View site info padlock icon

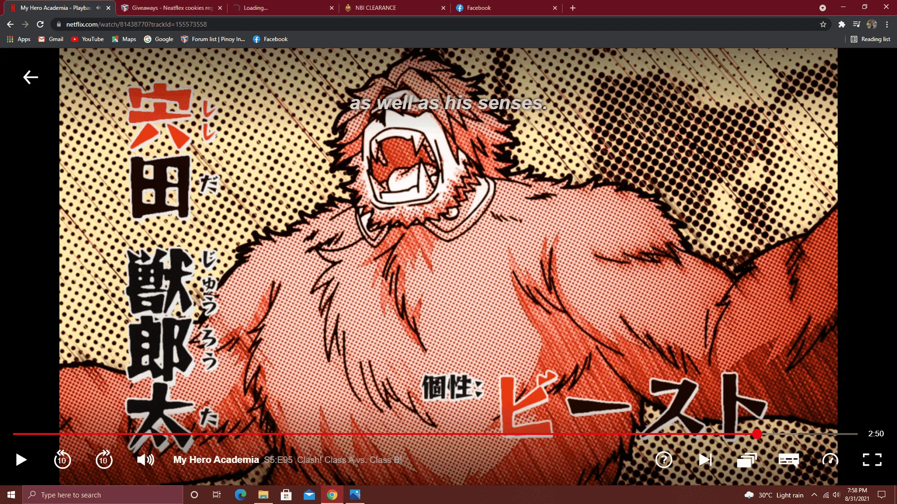[x=58, y=24]
